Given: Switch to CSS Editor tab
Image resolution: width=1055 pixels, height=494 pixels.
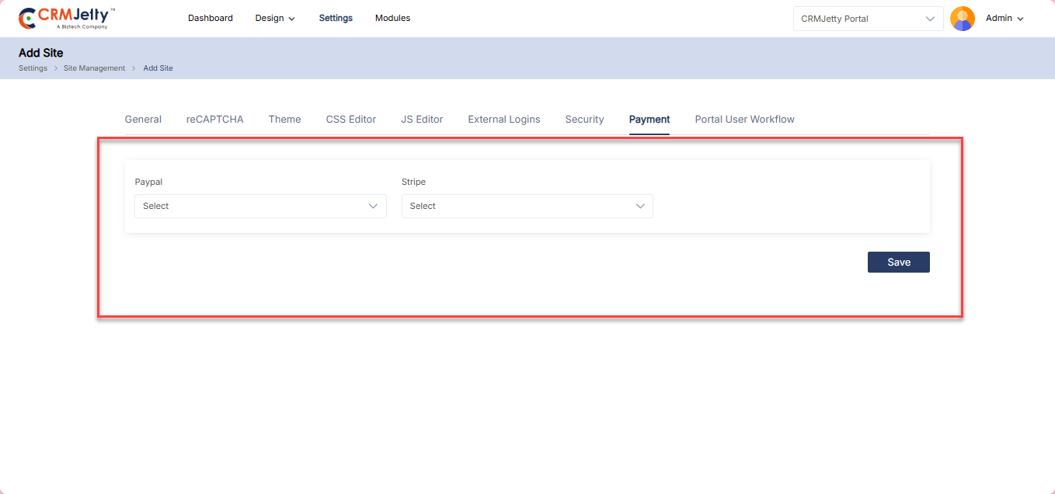Looking at the screenshot, I should coord(350,119).
